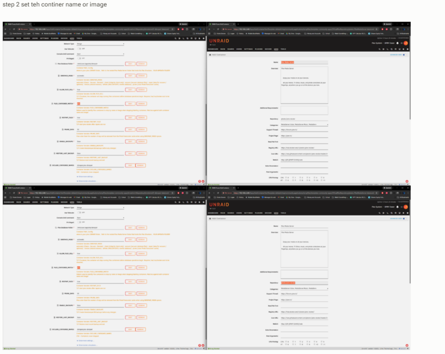Click the Project Page URL field in top-right window
Viewport: 445px width, 354px height.
[x=304, y=136]
